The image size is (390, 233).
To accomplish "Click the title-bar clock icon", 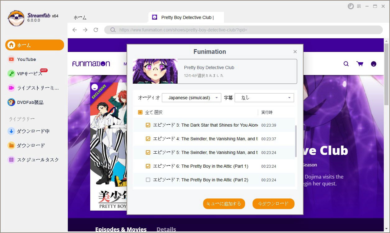I will coord(351,6).
